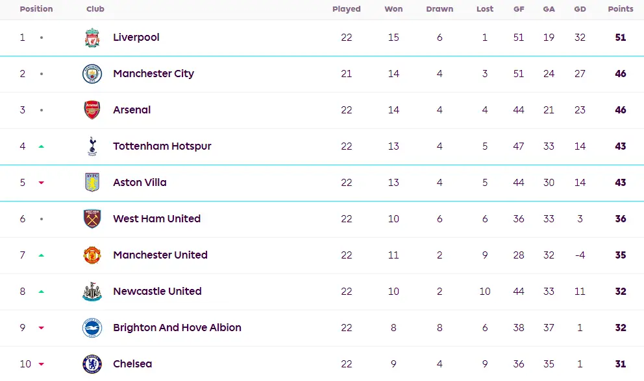Click the Newcastle United crest
This screenshot has width=644, height=381.
point(92,292)
